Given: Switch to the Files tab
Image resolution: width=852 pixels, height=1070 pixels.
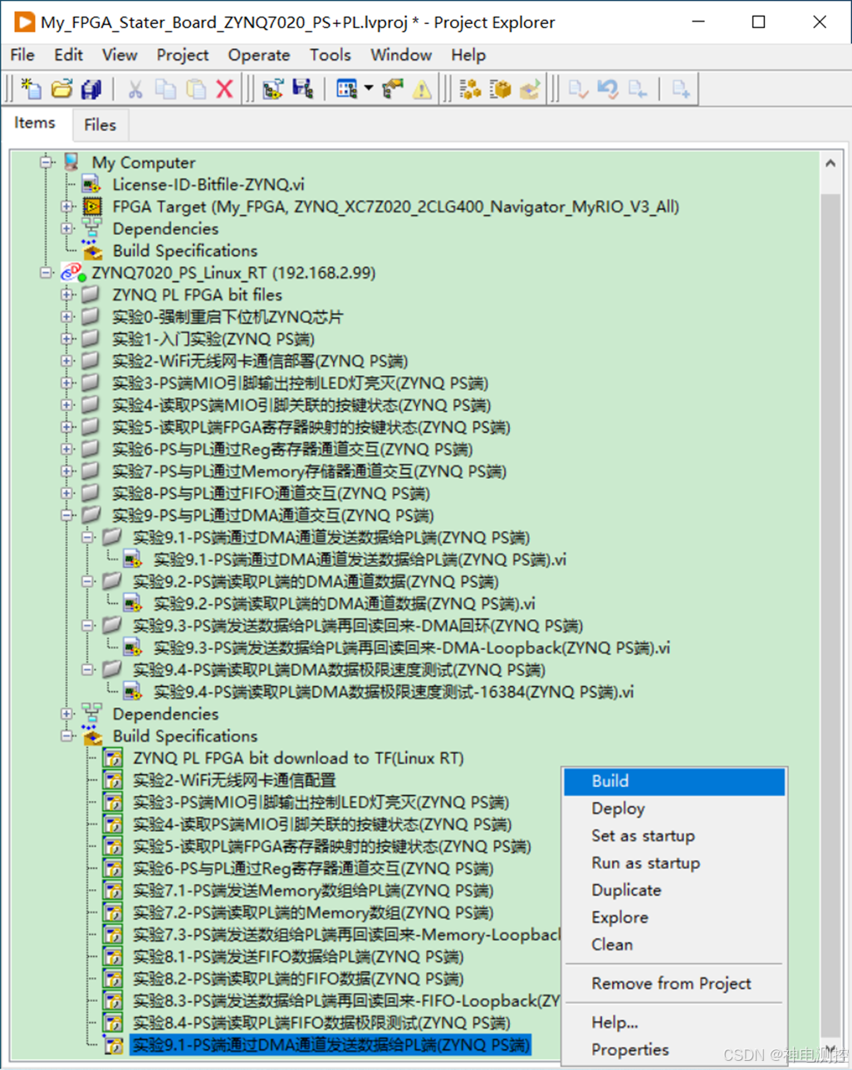Looking at the screenshot, I should coord(100,125).
